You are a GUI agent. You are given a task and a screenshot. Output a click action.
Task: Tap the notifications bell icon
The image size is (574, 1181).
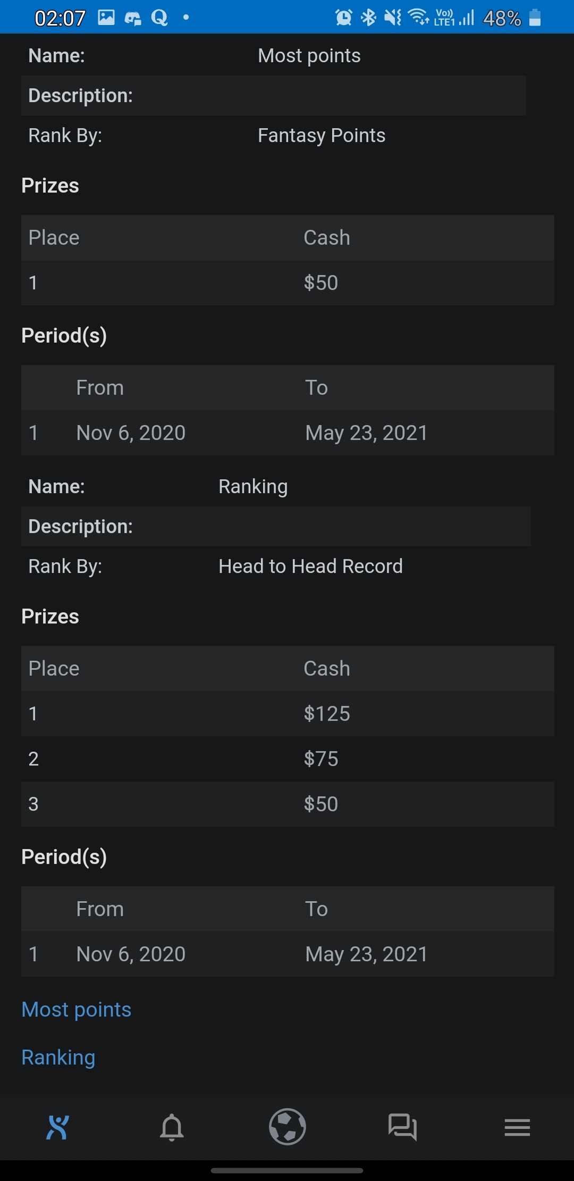tap(172, 1127)
